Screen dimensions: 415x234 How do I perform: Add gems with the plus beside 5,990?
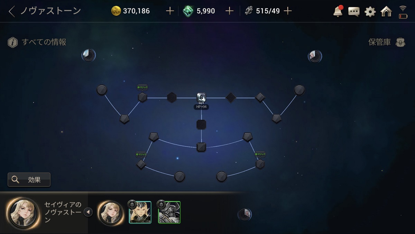coord(229,11)
